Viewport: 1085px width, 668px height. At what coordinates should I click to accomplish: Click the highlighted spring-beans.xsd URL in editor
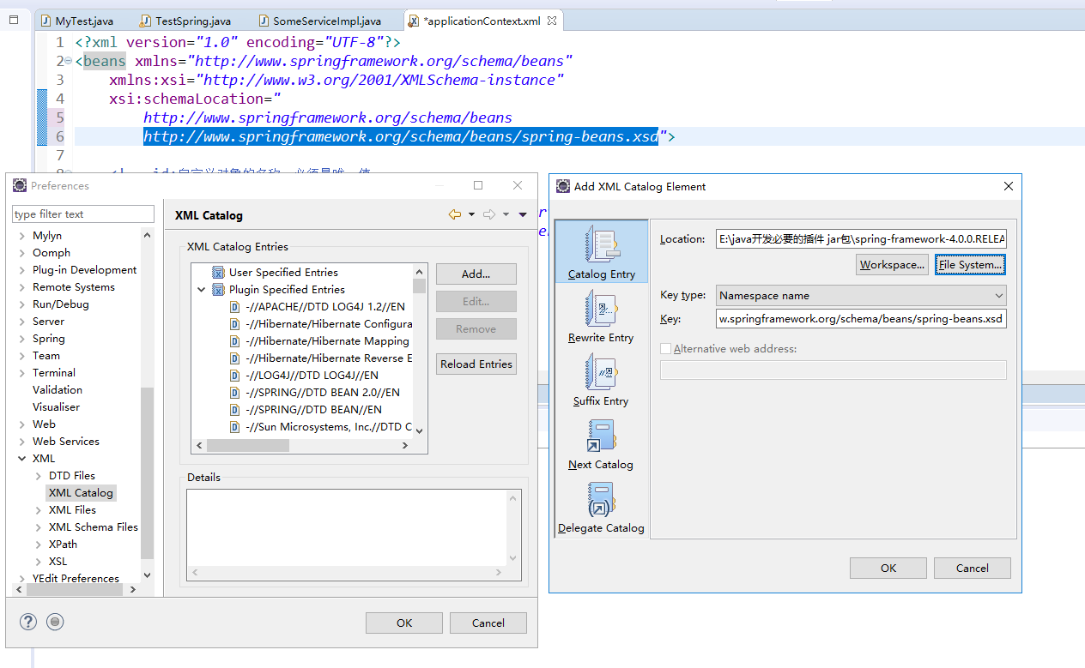(401, 136)
